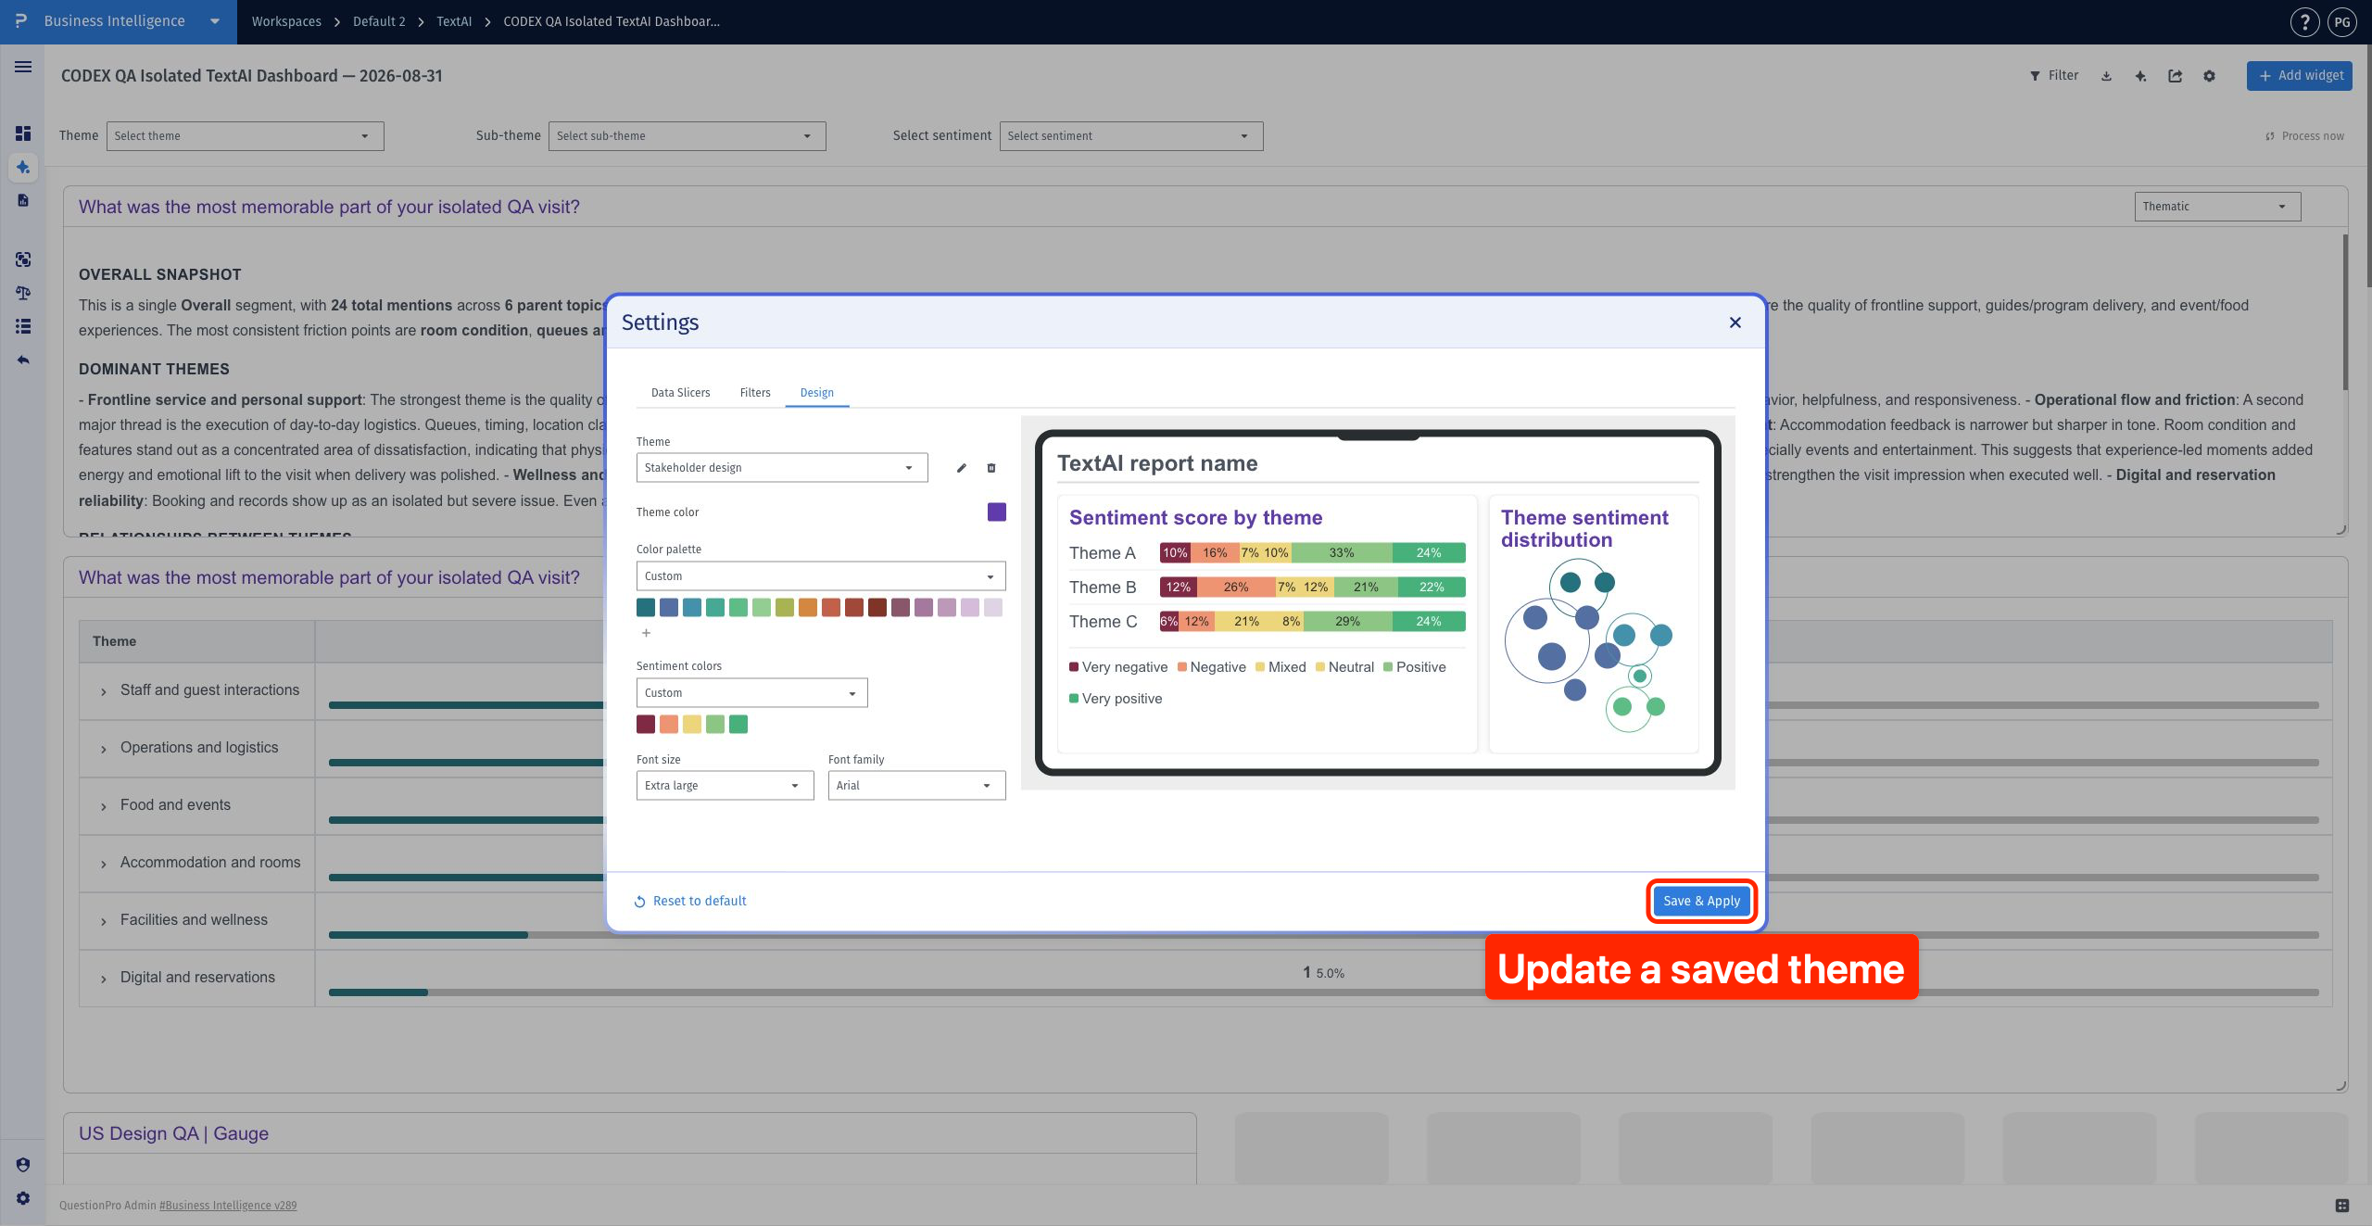Select the Design tab
This screenshot has width=2372, height=1226.
(x=817, y=393)
